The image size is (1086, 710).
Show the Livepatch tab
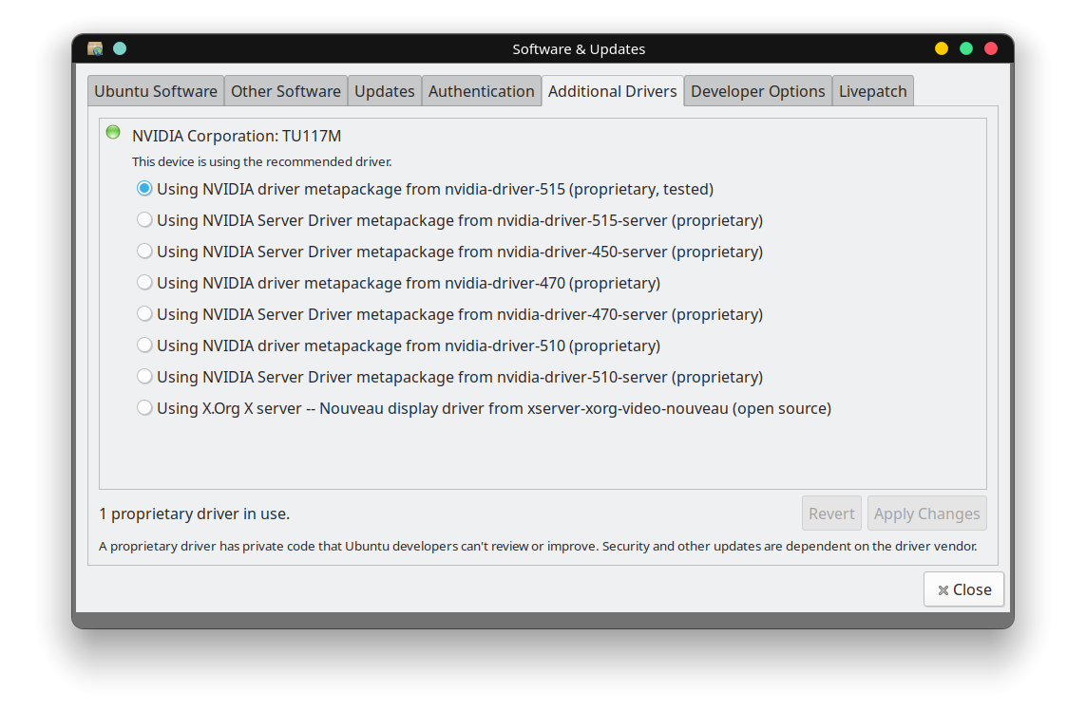[872, 91]
